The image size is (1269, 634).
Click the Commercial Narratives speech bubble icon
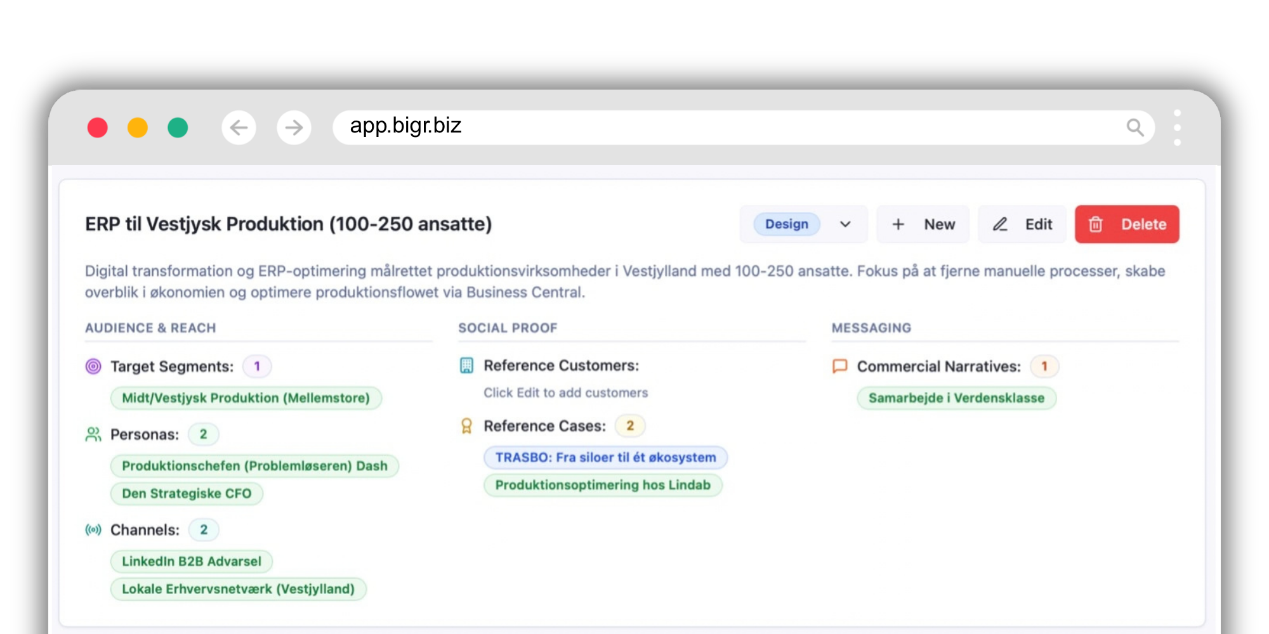click(839, 366)
